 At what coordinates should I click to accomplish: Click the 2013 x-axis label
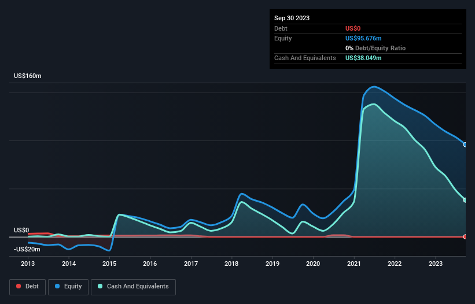click(28, 264)
